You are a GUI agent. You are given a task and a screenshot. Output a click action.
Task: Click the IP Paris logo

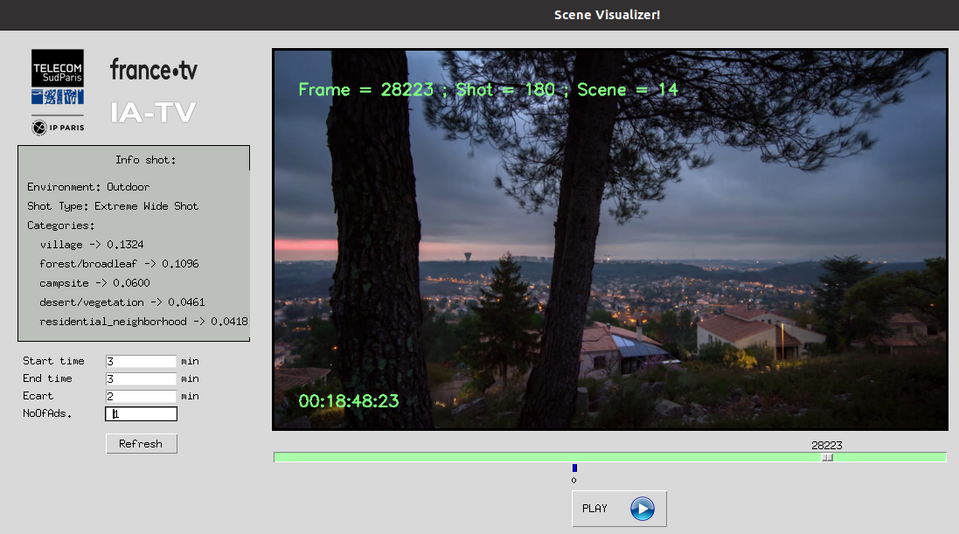pyautogui.click(x=58, y=128)
